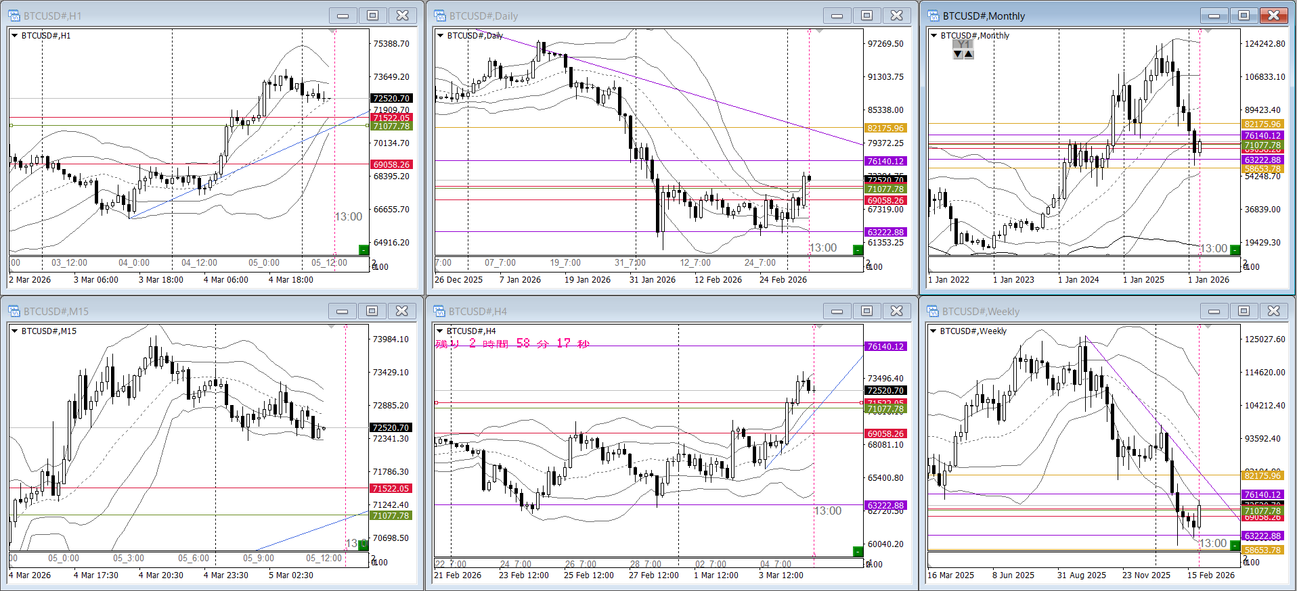
Task: Open the triangle menu beside the BTCUSD#,Weekly label
Action: tap(933, 331)
